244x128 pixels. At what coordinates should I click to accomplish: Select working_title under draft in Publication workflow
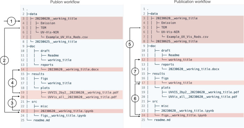tap(180, 60)
